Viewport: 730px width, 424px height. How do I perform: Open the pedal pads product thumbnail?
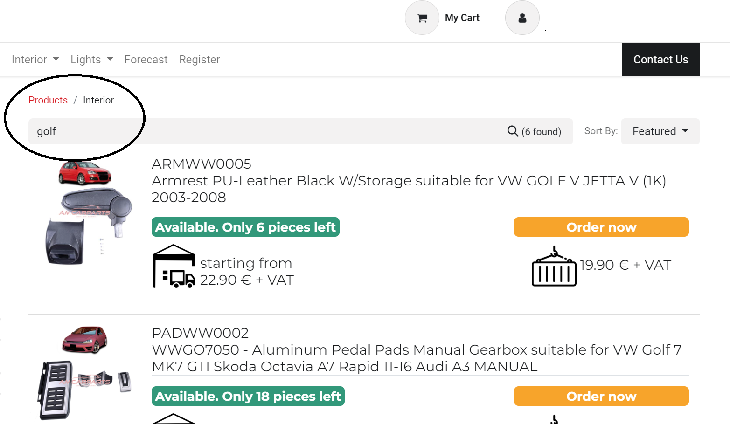[85, 373]
